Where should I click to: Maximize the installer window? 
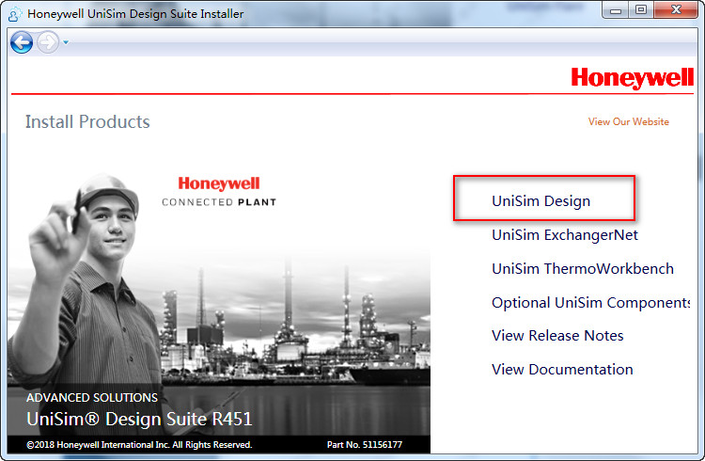coord(641,10)
